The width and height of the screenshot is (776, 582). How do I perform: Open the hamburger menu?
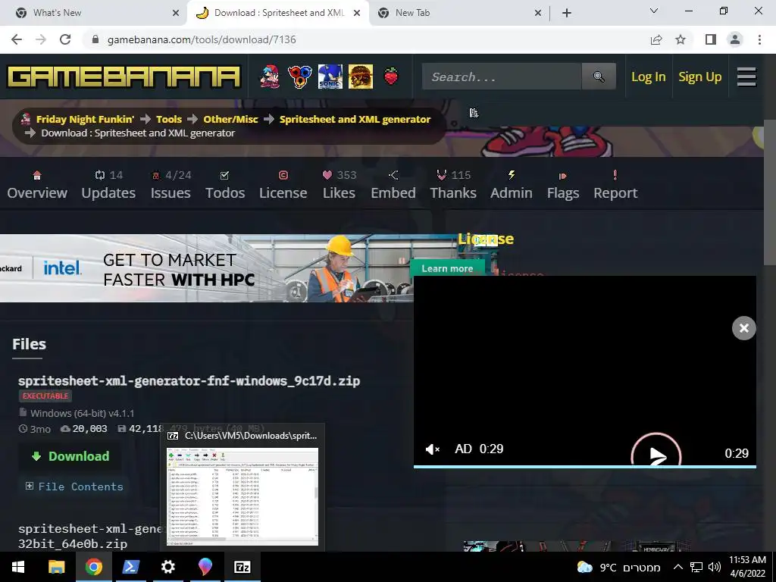click(746, 77)
